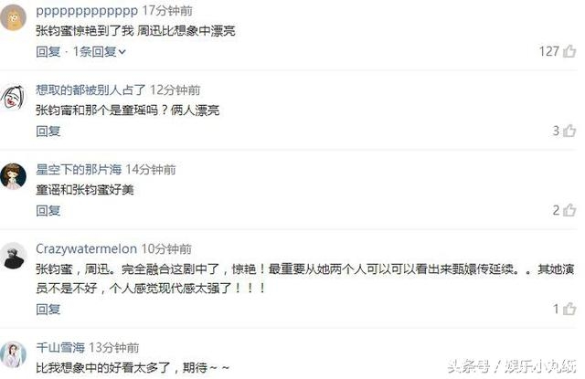Open 星空下的那片海's avatar

pyautogui.click(x=14, y=176)
